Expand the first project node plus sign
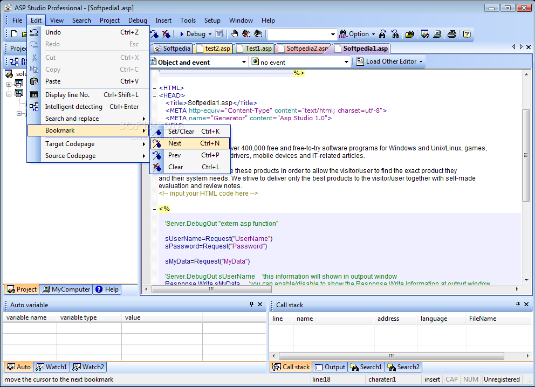This screenshot has height=387, width=535. [x=9, y=84]
